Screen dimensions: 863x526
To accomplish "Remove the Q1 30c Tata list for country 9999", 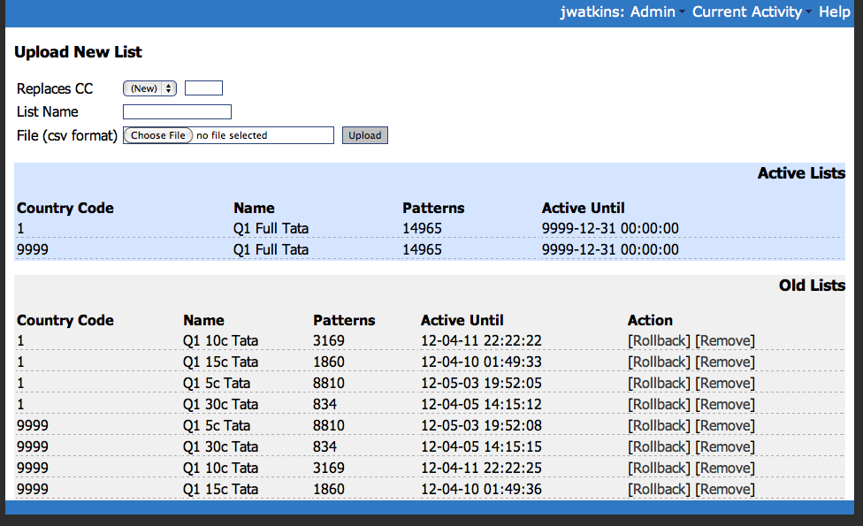I will 725,447.
